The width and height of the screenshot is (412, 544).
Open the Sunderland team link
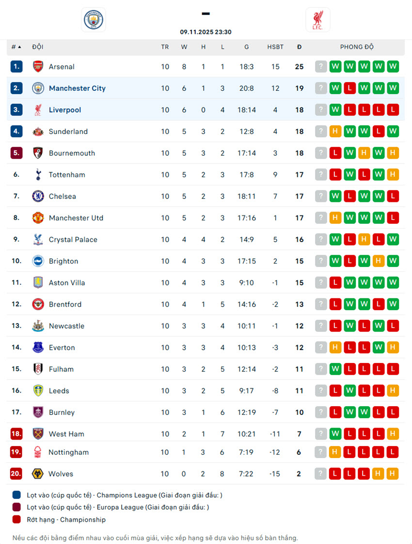tap(68, 132)
